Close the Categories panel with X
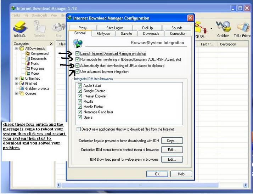This screenshot has height=194, width=253. [51, 44]
